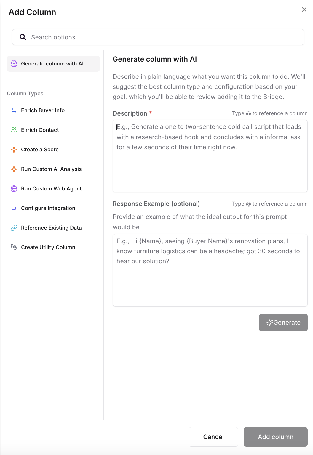The width and height of the screenshot is (313, 455).
Task: Click the search magnifier icon
Action: point(23,37)
